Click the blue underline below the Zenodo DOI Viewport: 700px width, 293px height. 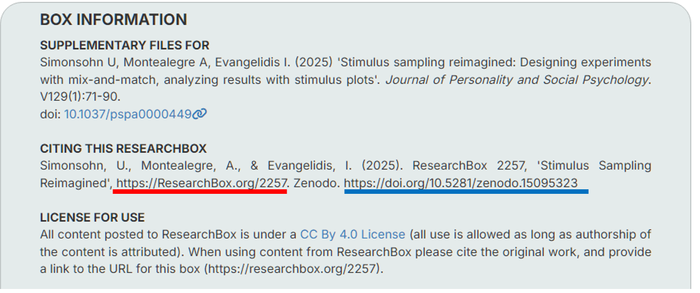click(466, 191)
